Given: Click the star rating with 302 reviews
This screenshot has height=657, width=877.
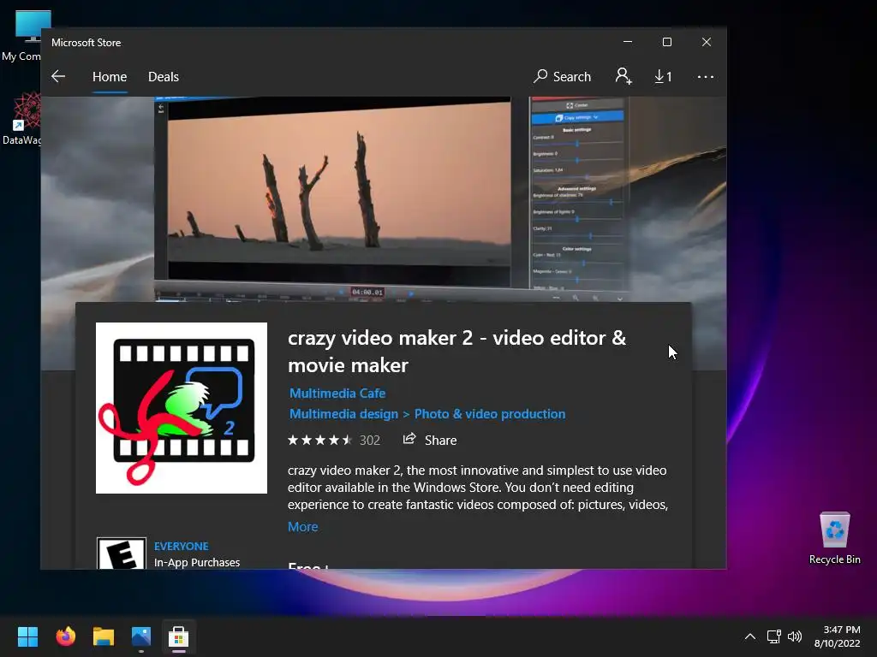Looking at the screenshot, I should point(334,441).
